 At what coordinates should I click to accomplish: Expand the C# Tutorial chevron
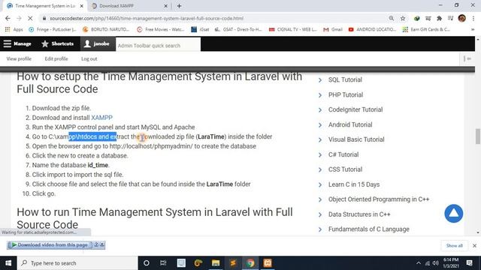coord(320,155)
